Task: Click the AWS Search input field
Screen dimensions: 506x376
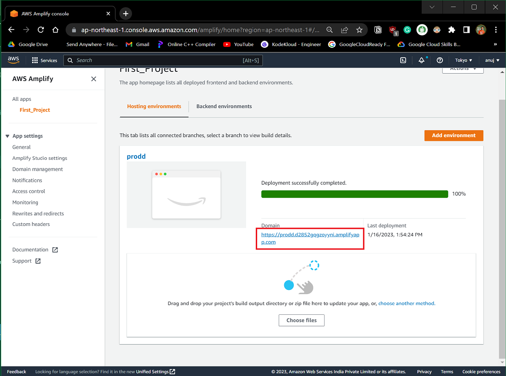Action: (x=163, y=60)
